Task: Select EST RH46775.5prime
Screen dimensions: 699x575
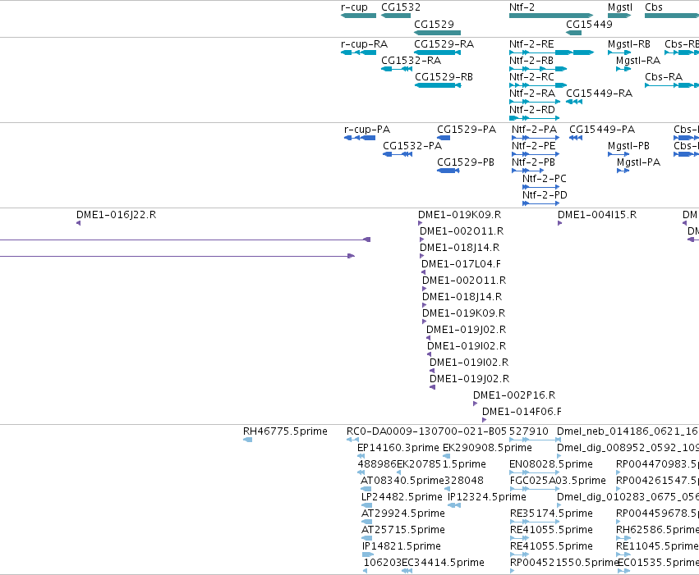Action: 285,431
